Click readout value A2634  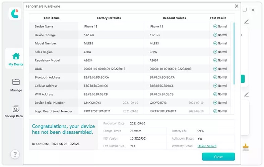point(154,60)
